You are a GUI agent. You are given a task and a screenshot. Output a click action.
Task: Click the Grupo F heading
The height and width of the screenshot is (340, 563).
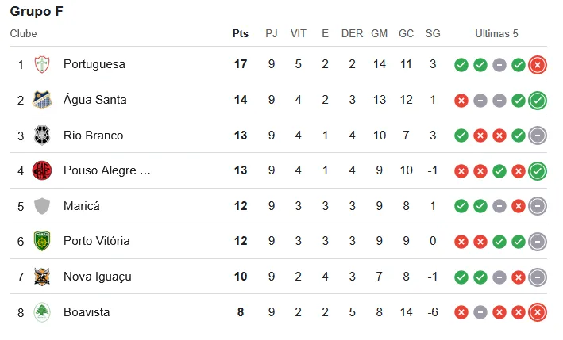coord(37,11)
